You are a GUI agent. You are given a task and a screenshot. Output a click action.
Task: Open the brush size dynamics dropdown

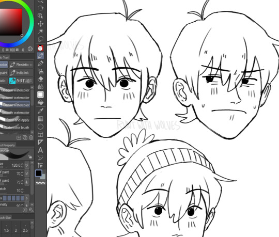point(27,165)
